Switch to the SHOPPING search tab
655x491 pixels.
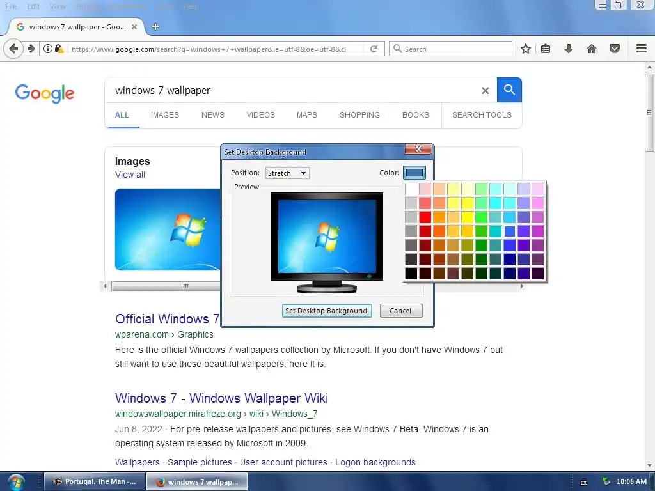point(359,115)
